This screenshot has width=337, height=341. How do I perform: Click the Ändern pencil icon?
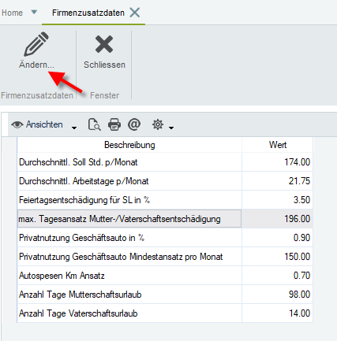point(36,44)
